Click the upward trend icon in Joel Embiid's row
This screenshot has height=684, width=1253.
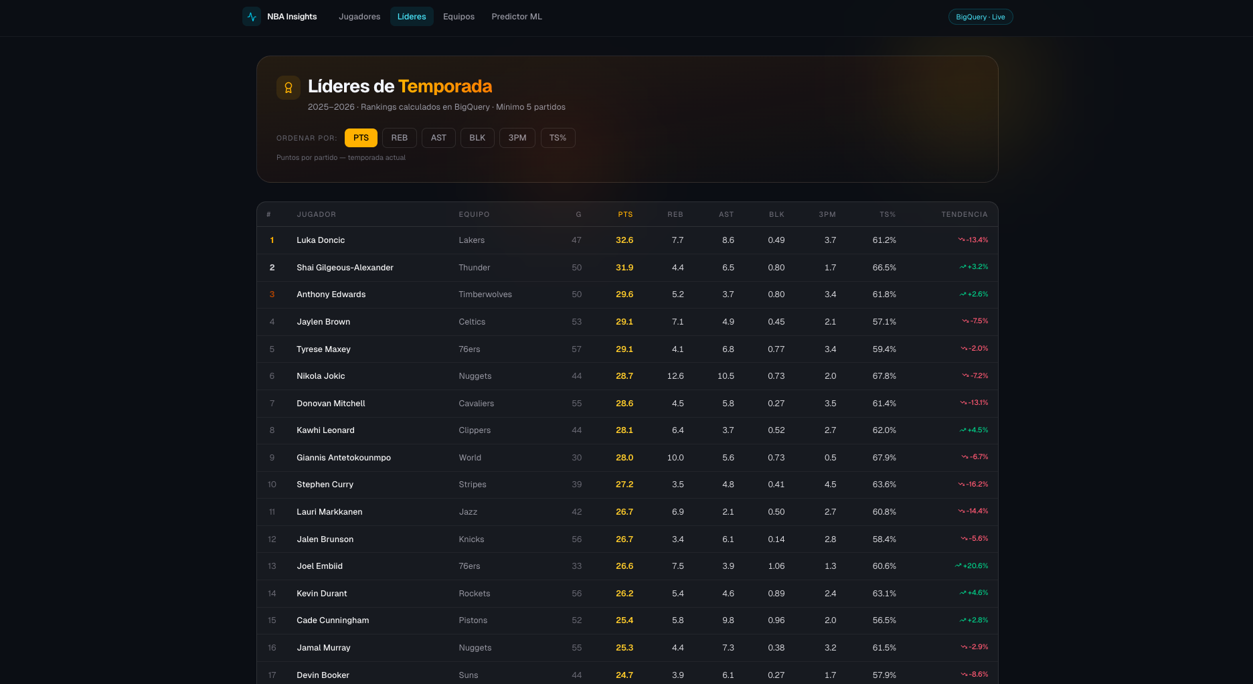(958, 566)
